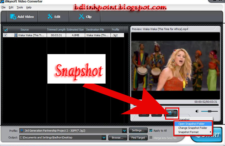Viewport: 225px width, 146px height.
Task: Click the Find Target button
Action: 138,138
